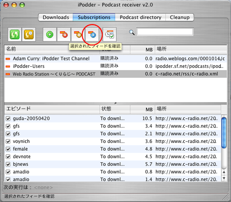Click the remove feed icon with red X
This screenshot has width=231, height=202.
64,34
